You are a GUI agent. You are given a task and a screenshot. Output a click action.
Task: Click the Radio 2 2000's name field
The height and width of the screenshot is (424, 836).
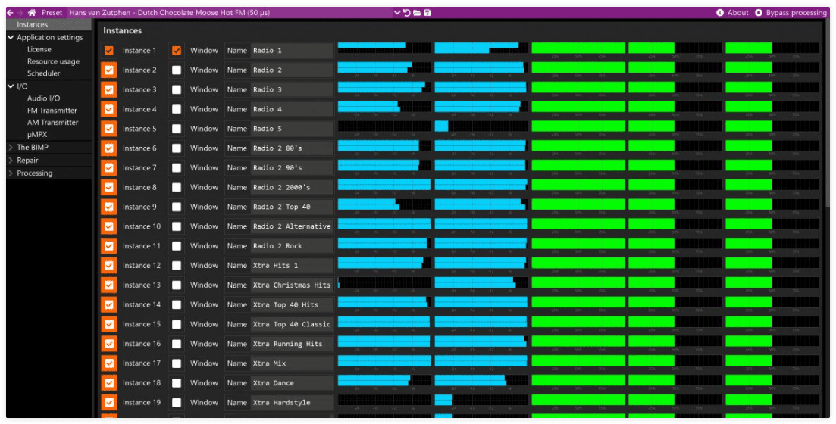(292, 187)
